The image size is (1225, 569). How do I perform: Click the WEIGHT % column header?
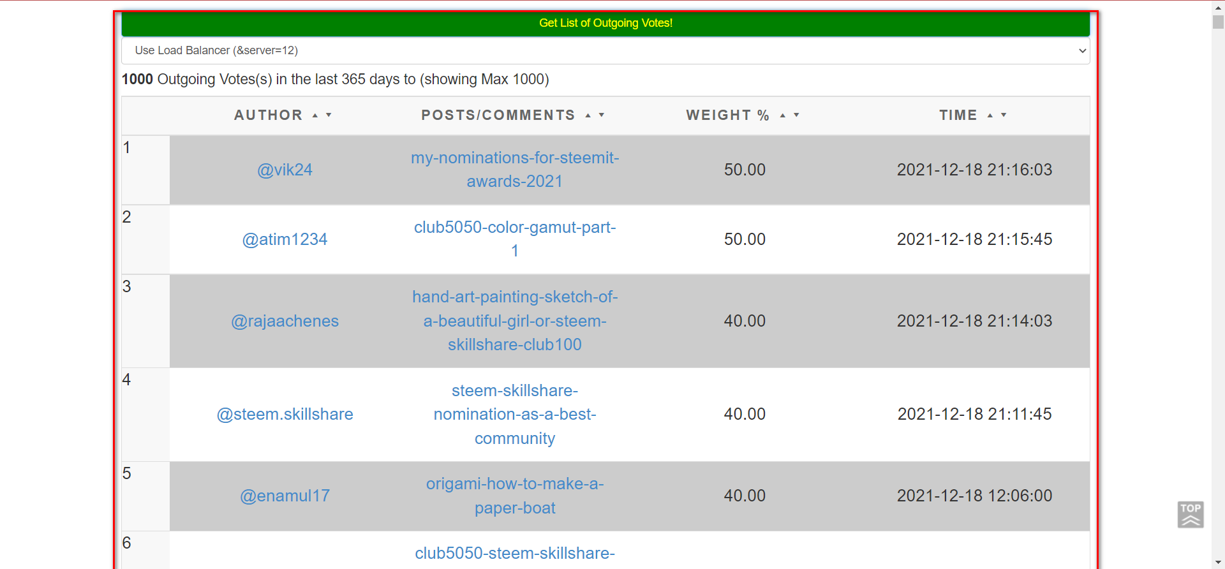(x=727, y=115)
